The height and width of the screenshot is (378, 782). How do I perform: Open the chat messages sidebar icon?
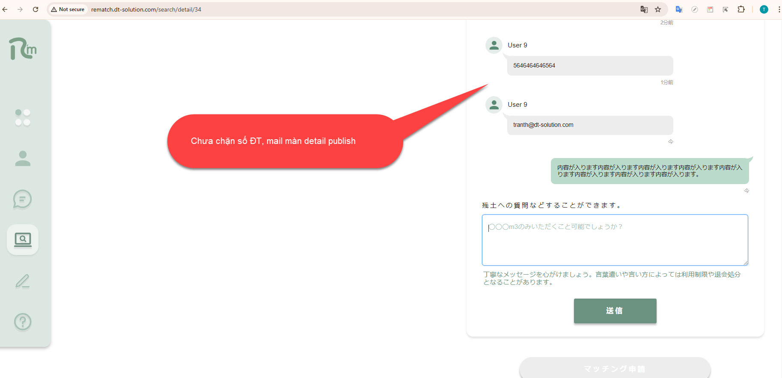(x=23, y=199)
